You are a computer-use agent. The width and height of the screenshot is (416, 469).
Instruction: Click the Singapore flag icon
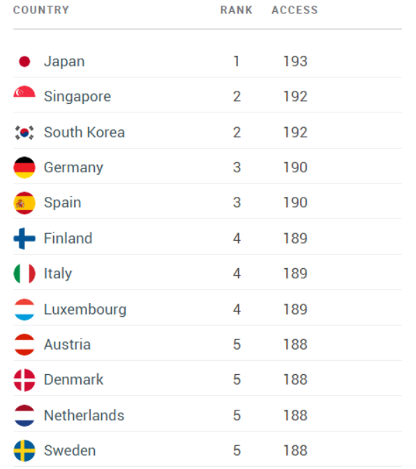[24, 92]
